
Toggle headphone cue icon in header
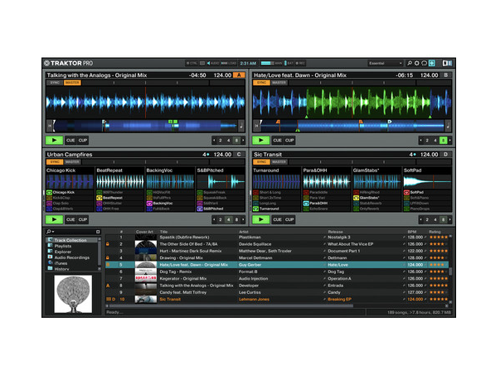[424, 63]
